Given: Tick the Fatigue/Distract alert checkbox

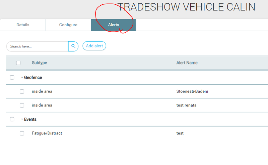Looking at the screenshot, I should pyautogui.click(x=22, y=133).
